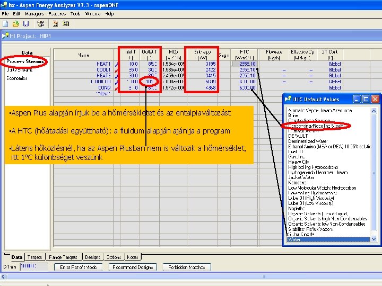Viewport: 382px width, 286px height.
Task: Select Condensing/Reboiling Steam in the HTC list
Action: (x=316, y=126)
